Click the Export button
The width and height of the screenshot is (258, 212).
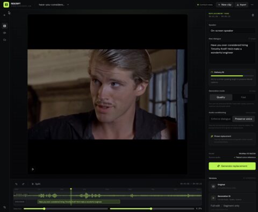[x=241, y=5]
